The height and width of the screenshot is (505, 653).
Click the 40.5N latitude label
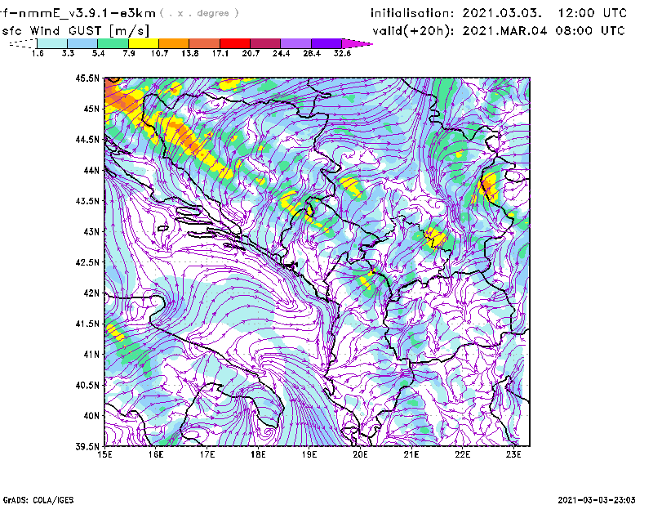click(x=87, y=386)
